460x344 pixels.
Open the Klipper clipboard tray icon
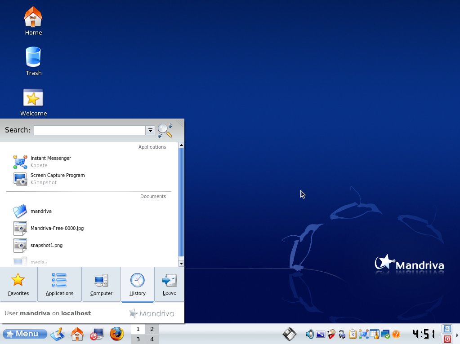353,334
